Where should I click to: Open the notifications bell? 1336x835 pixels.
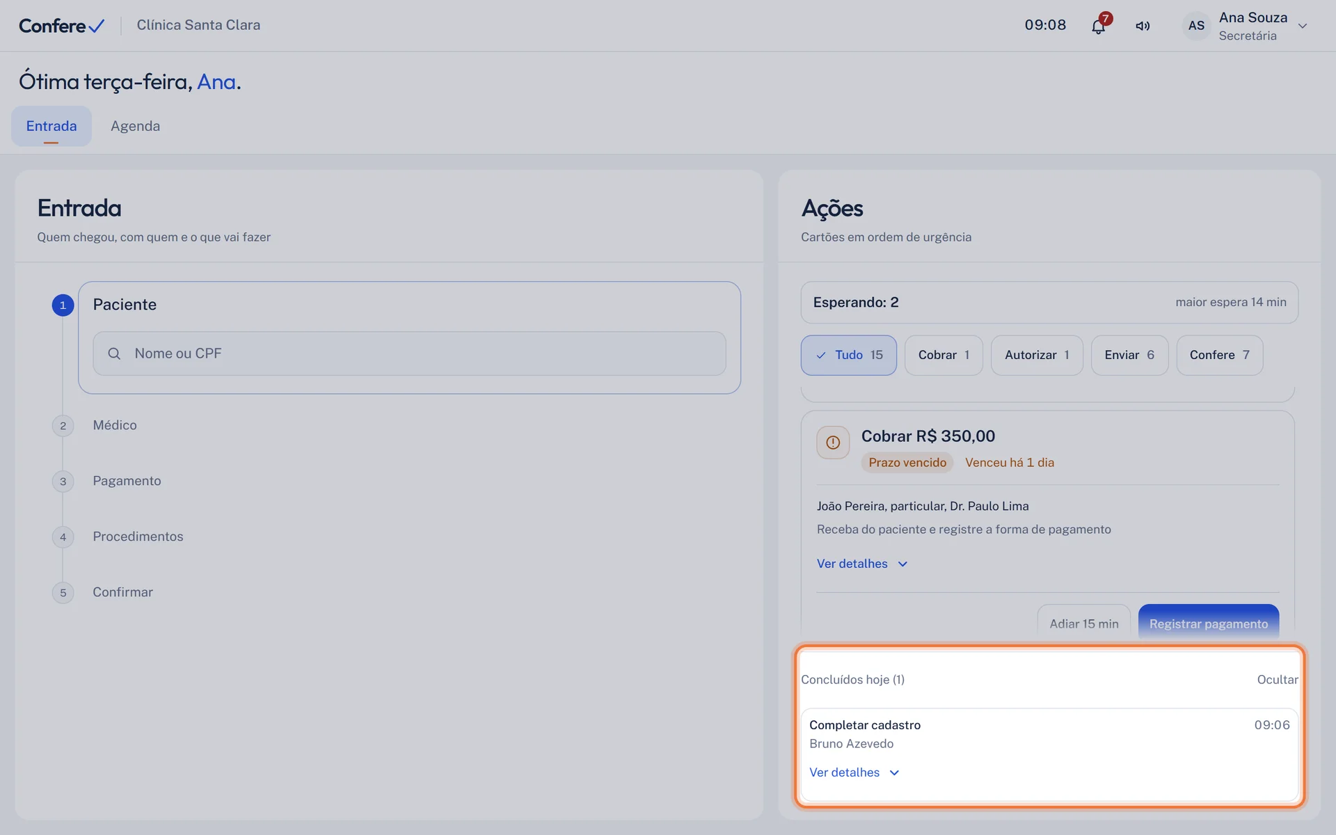(1098, 26)
